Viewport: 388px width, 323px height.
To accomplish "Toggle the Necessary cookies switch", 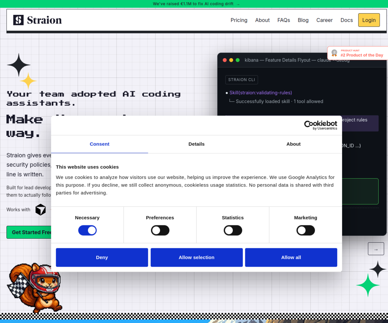I will pos(87,230).
